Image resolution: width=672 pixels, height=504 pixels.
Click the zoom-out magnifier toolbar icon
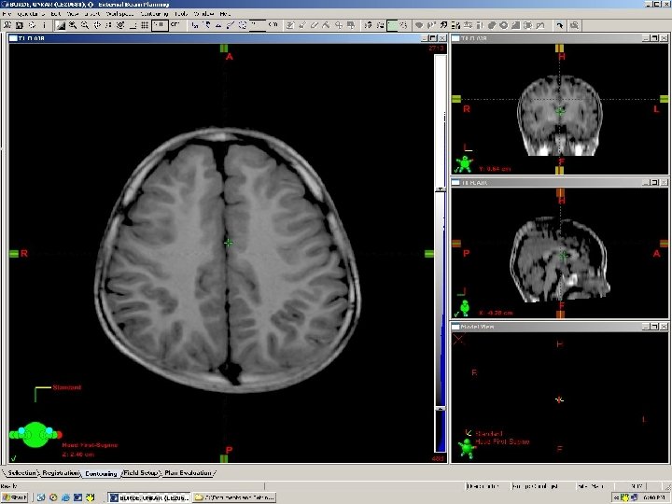pyautogui.click(x=85, y=26)
